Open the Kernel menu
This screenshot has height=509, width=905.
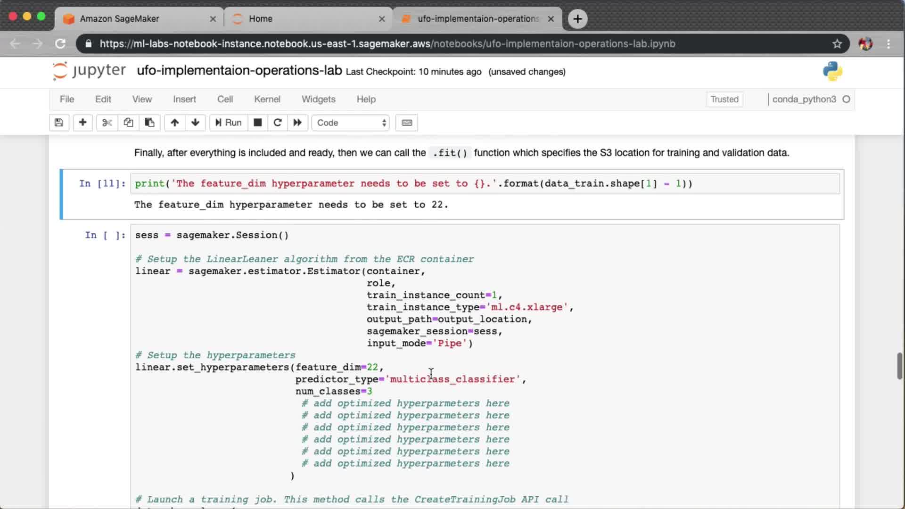pos(267,99)
